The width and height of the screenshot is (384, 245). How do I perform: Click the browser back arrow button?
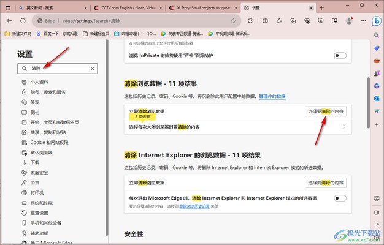pyautogui.click(x=9, y=21)
